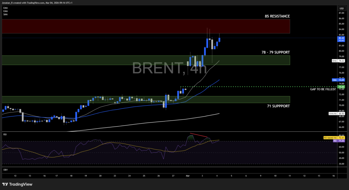
Task: Click the 'GAP TO BE FILLED?' annotation
Action: [323, 89]
